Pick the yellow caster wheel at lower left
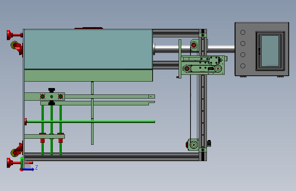Image resolution: width=296 pixels, height=191 pixels. click(14, 153)
